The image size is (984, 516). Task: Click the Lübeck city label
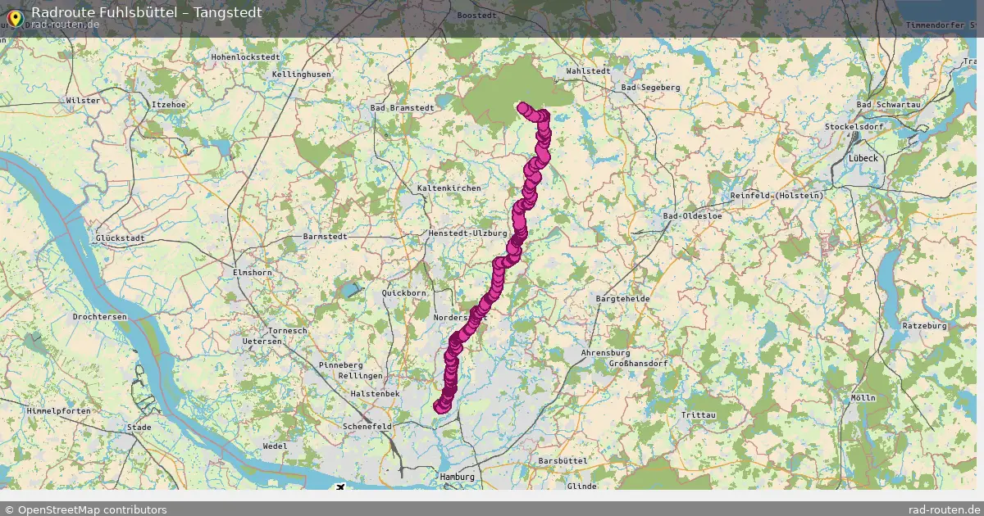[x=863, y=158]
